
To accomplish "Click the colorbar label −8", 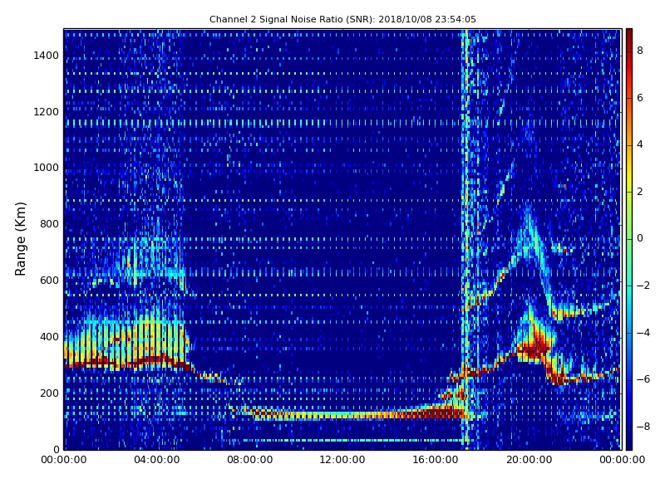I will coord(643,426).
